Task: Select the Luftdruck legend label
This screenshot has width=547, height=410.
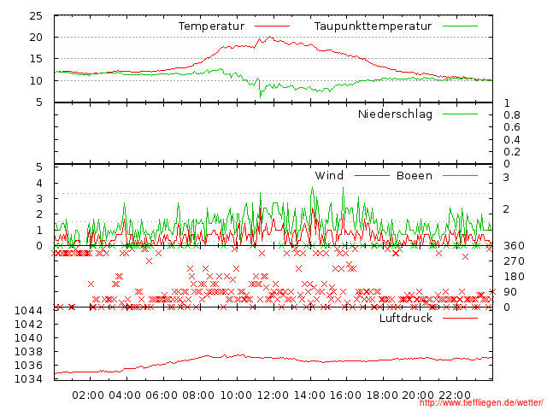Action: point(406,318)
